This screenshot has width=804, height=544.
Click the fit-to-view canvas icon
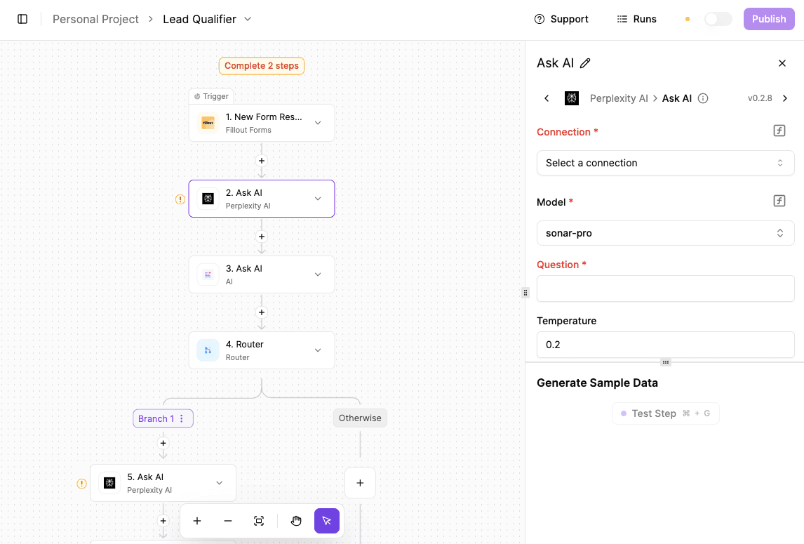[x=259, y=521]
